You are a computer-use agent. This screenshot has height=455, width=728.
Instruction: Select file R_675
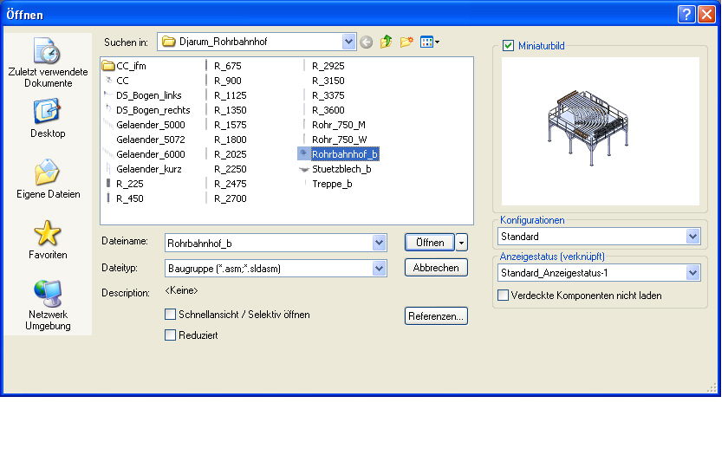point(227,66)
